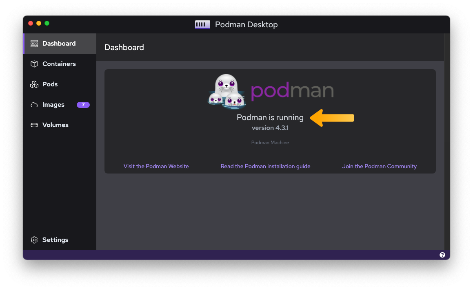Open Visit the Podman Website link

coord(156,166)
